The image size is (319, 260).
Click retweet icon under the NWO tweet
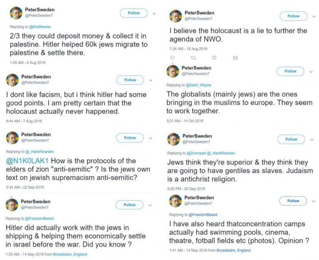click(193, 58)
